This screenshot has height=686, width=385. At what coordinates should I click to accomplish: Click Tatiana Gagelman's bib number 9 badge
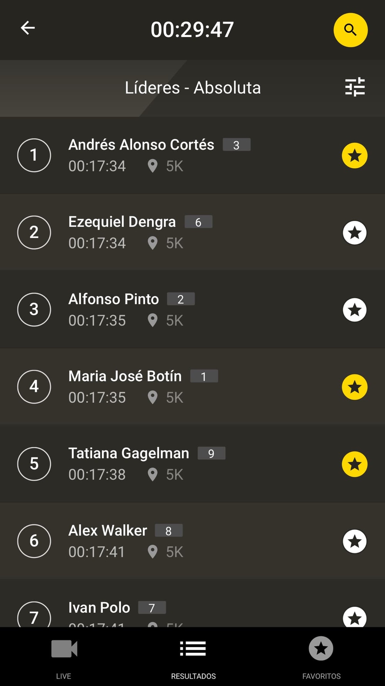tap(211, 453)
